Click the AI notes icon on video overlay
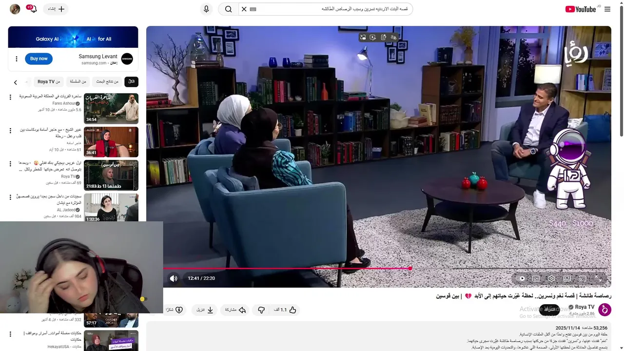 (x=383, y=37)
